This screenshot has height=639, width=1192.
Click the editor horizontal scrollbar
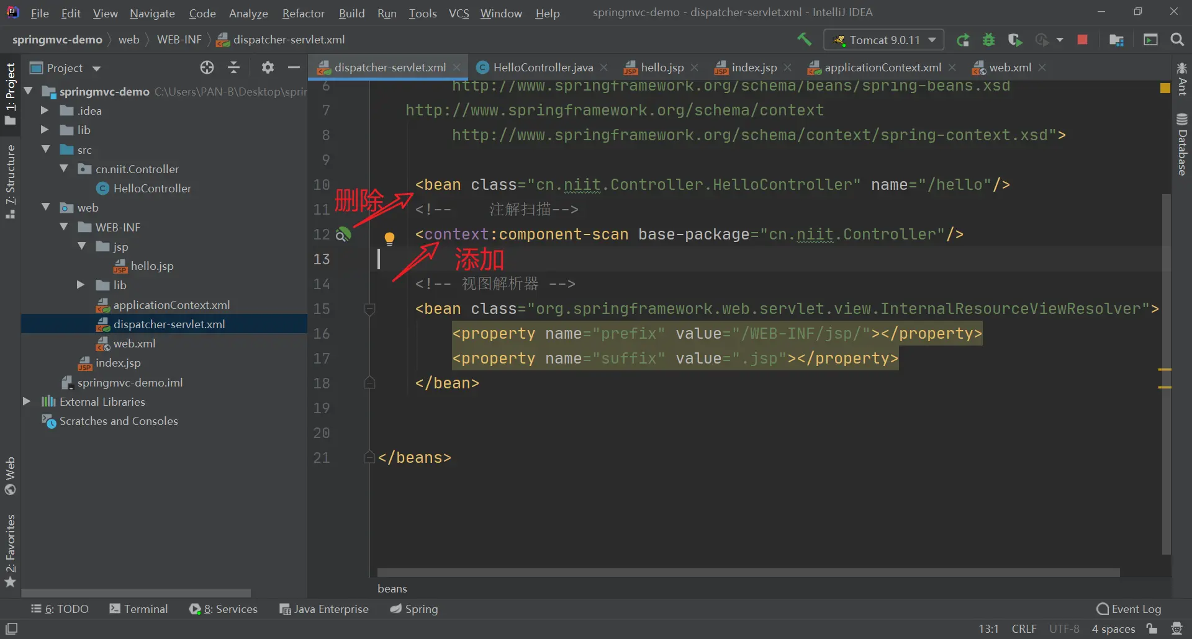(748, 573)
